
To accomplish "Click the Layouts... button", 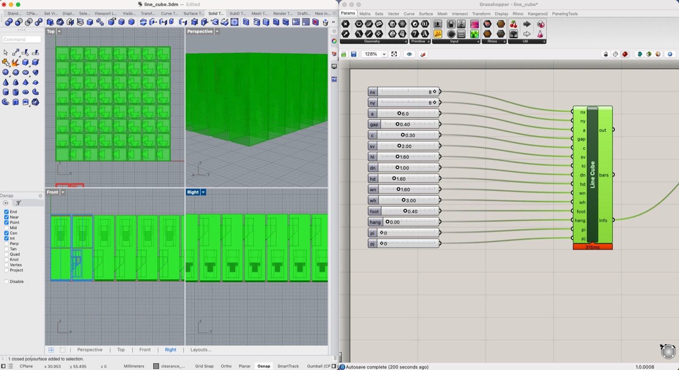I will click(x=201, y=350).
